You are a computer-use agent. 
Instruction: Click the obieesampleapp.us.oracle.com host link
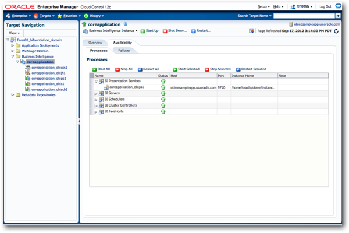pos(317,24)
